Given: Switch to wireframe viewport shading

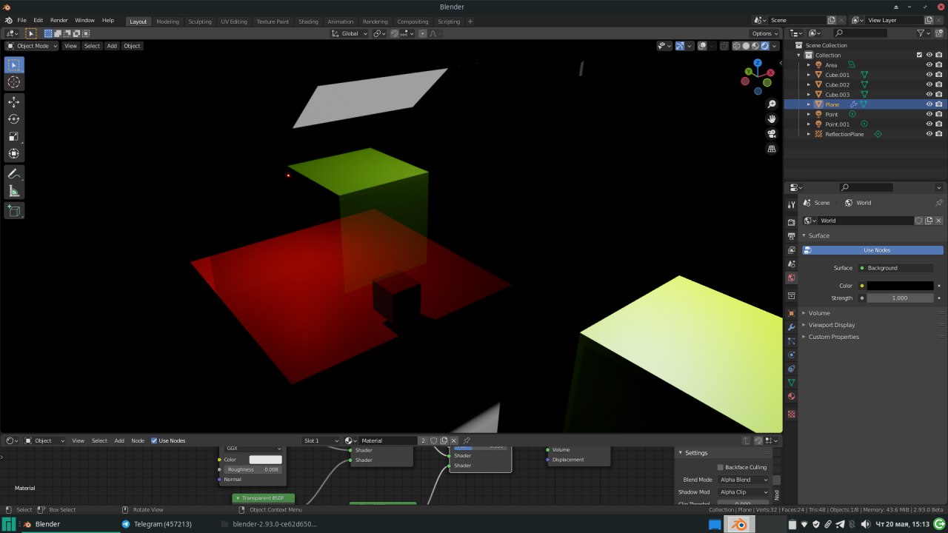Looking at the screenshot, I should coord(737,46).
